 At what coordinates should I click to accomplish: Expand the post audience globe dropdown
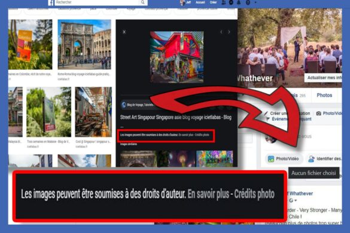coord(293,201)
